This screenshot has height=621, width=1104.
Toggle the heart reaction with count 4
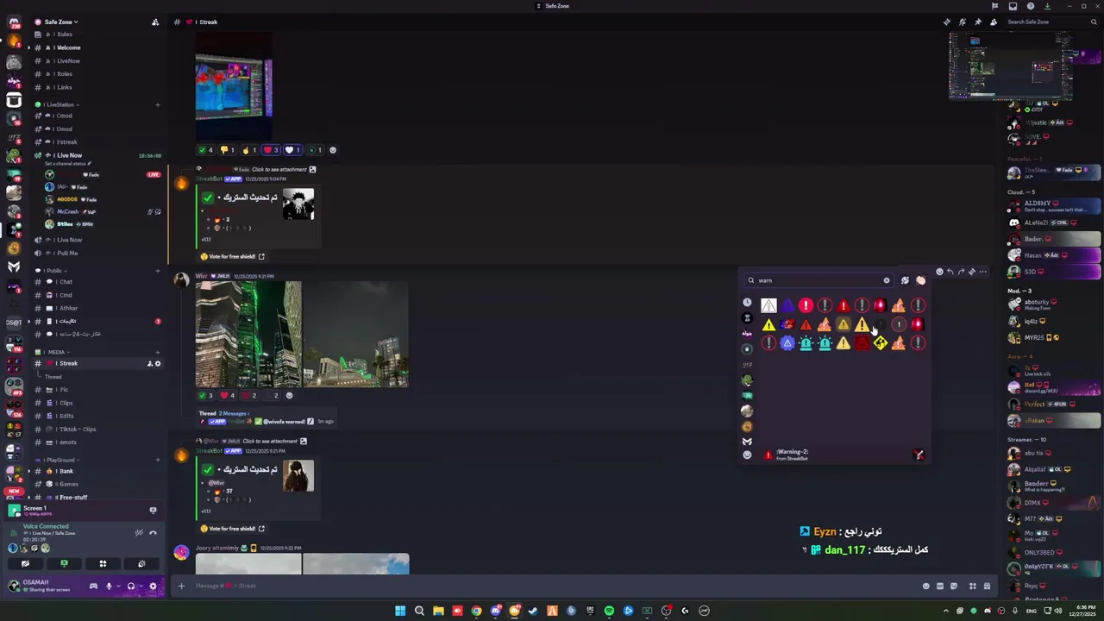pyautogui.click(x=228, y=395)
